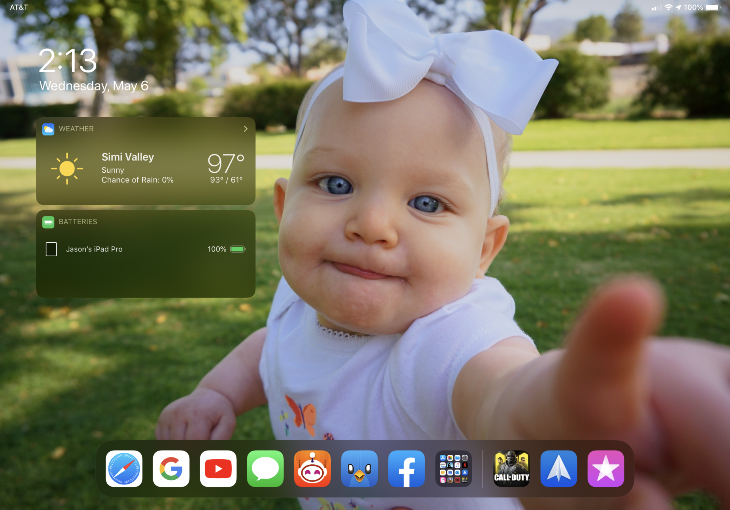Image resolution: width=730 pixels, height=510 pixels.
Task: Open Safari from the dock
Action: (x=124, y=468)
